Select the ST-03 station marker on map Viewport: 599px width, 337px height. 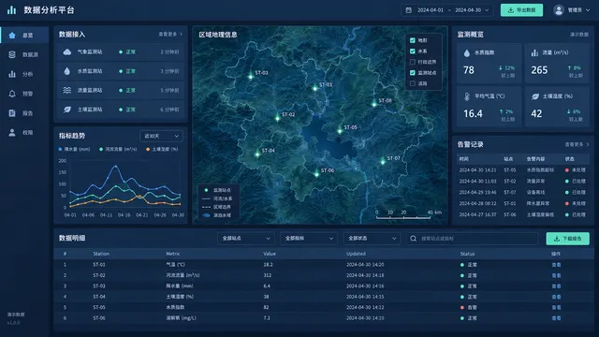click(251, 77)
